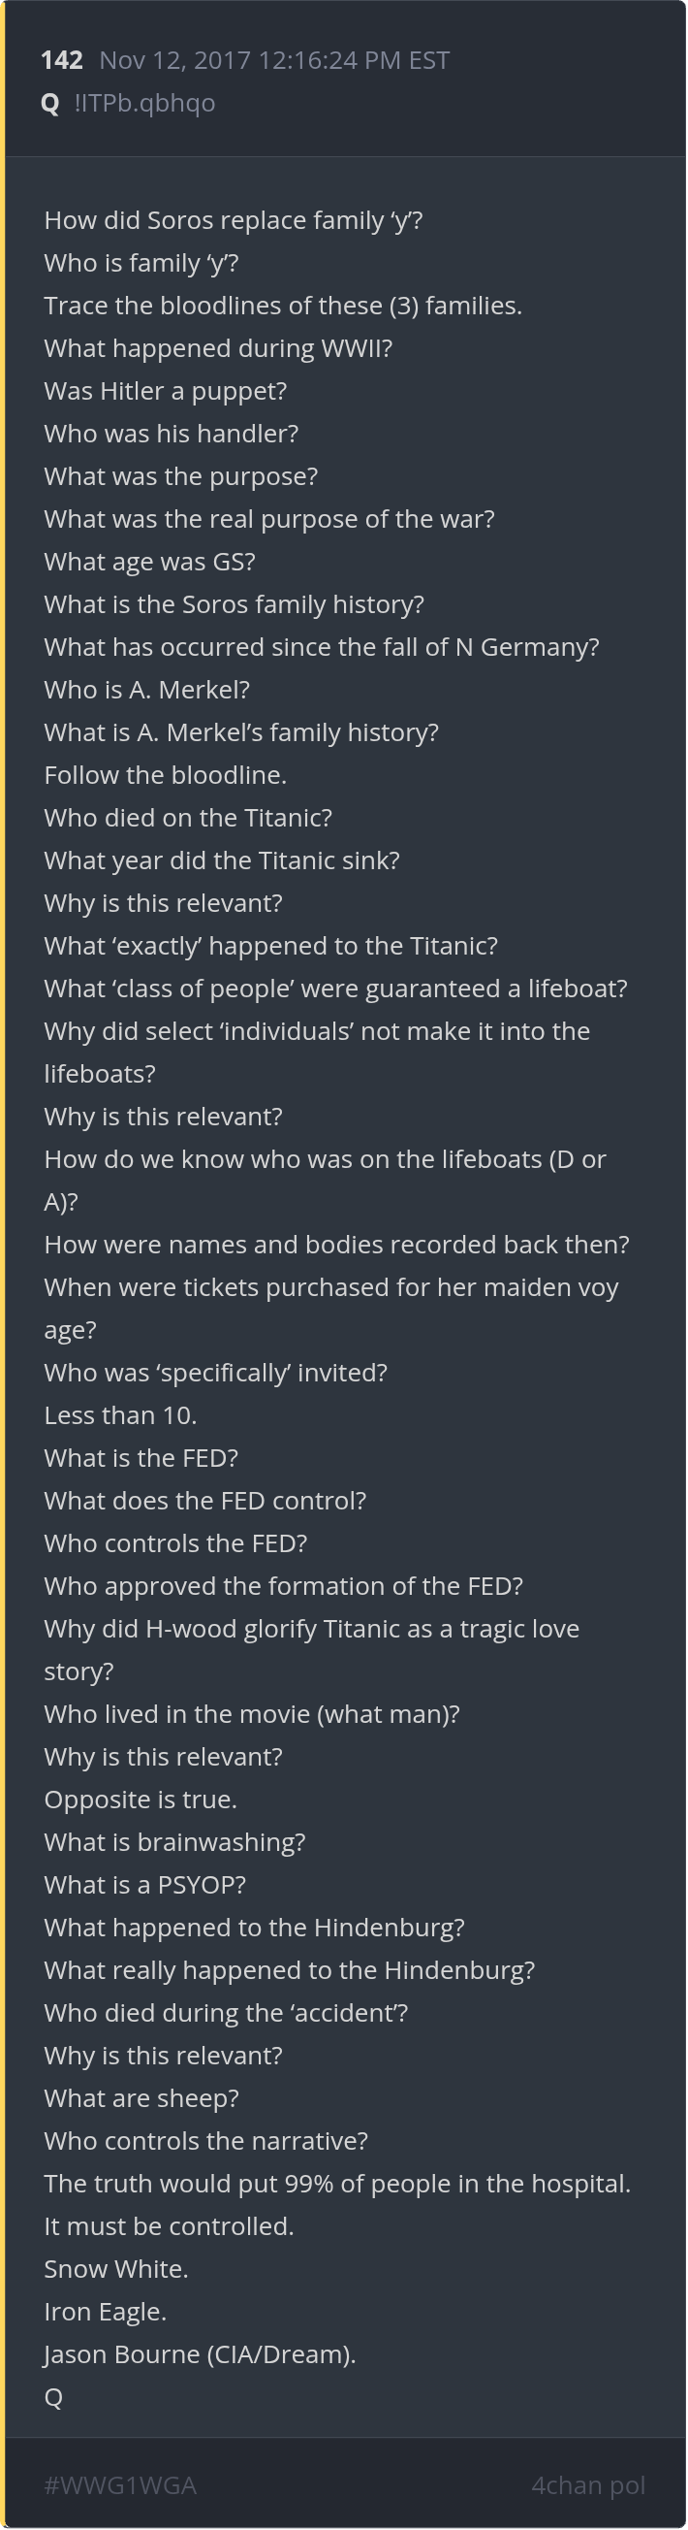This screenshot has width=688, height=2530.
Task: Click "What is a PSYOP?" text
Action: (145, 1885)
